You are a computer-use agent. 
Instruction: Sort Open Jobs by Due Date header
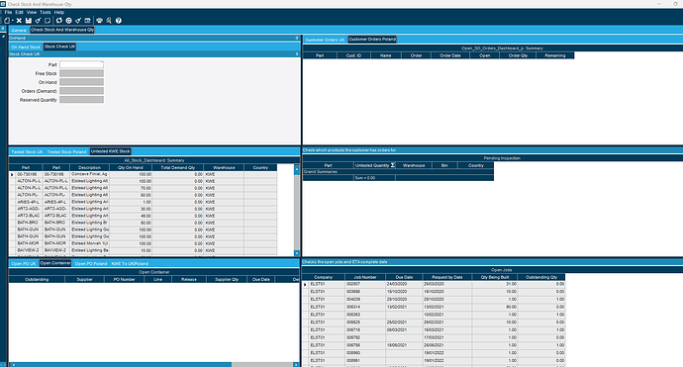404,277
